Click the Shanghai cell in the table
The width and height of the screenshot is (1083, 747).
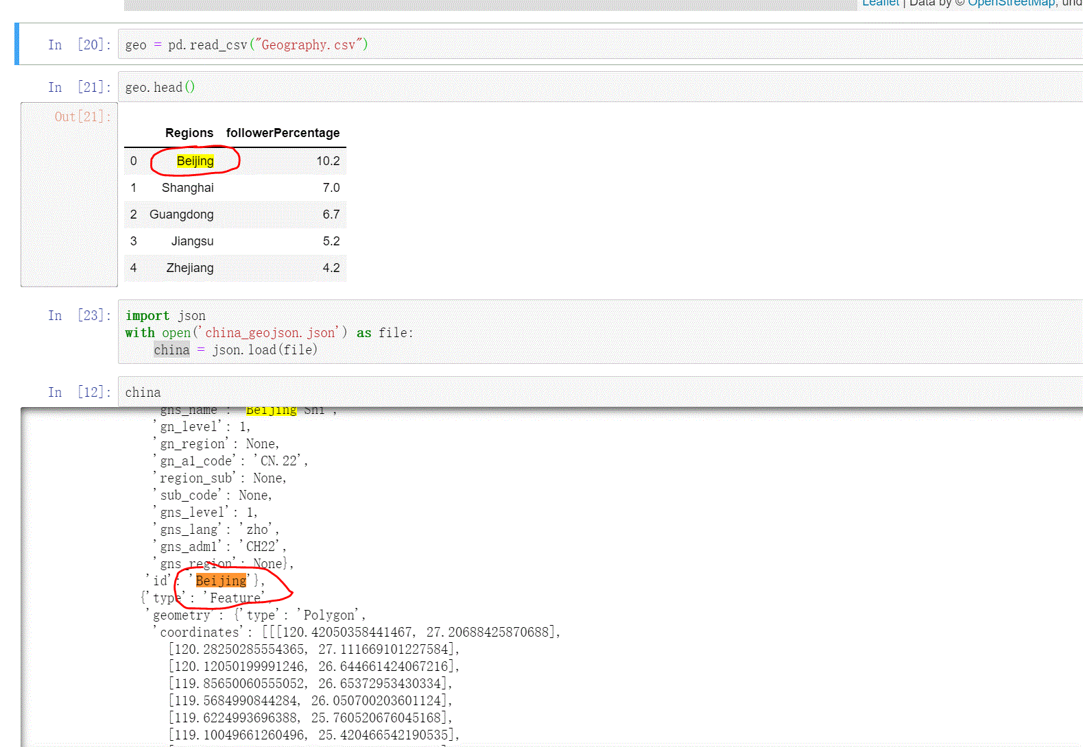187,188
